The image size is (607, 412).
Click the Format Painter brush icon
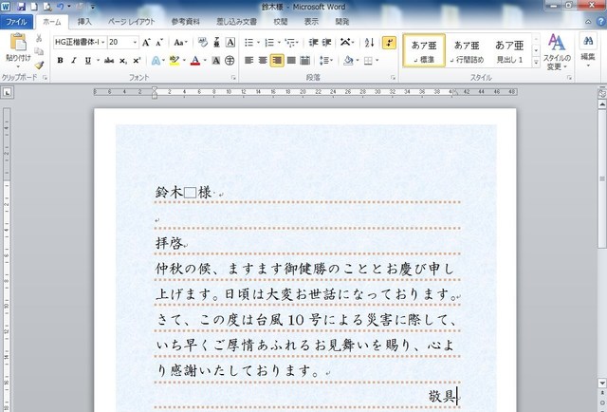(39, 65)
